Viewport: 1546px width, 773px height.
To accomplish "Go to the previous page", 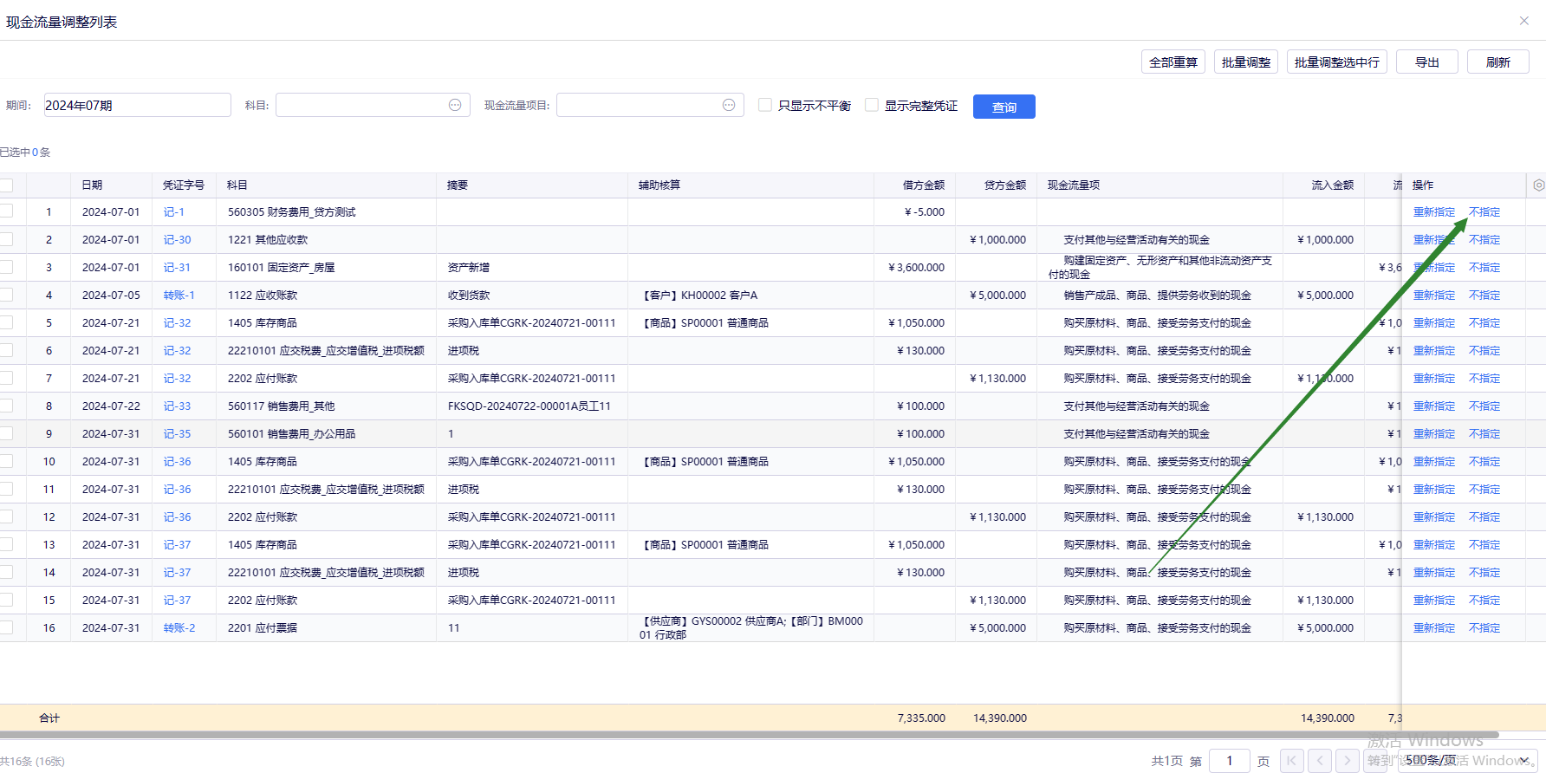I will tap(1319, 761).
